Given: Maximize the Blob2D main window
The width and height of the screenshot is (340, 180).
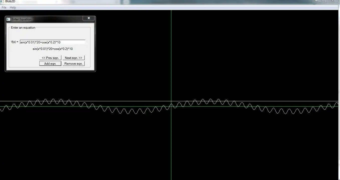Looking at the screenshot, I should [323, 1].
